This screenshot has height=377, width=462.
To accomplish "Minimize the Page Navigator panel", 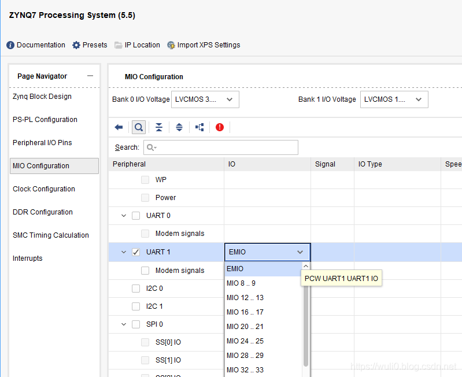I will click(90, 76).
